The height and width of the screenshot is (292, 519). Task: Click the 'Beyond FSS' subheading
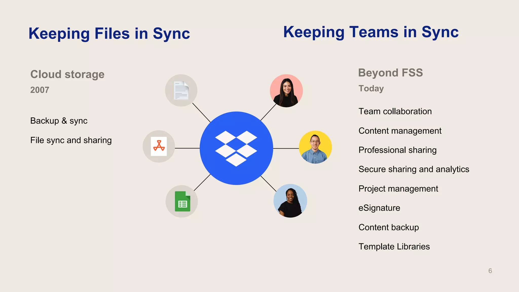point(391,73)
